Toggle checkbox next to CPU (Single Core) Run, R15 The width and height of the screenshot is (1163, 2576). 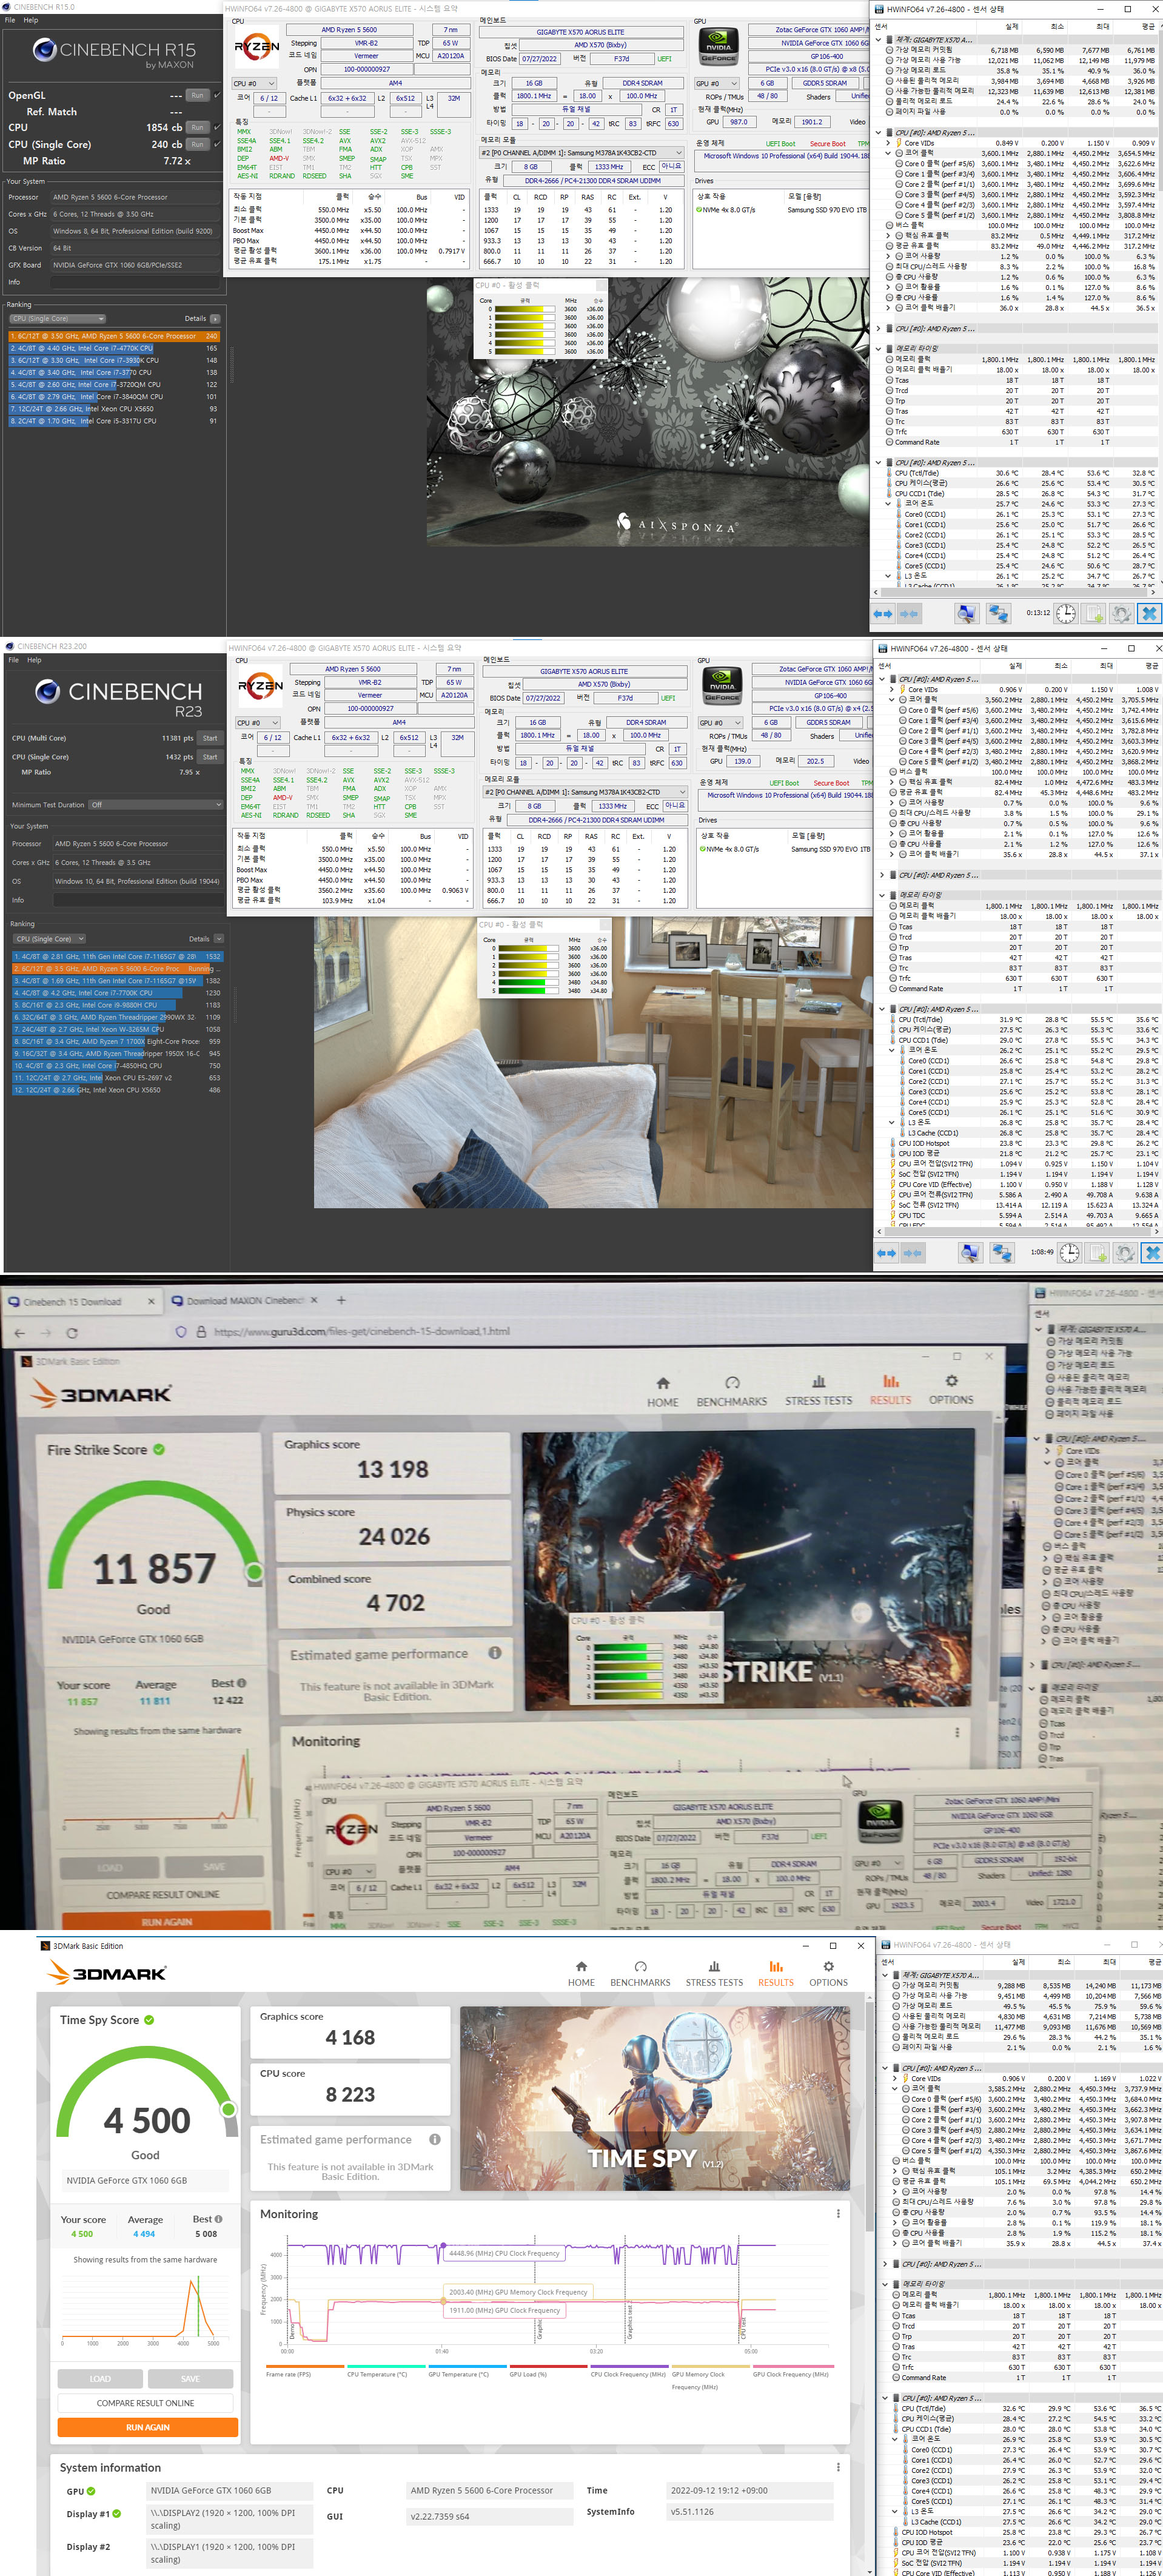click(x=217, y=144)
